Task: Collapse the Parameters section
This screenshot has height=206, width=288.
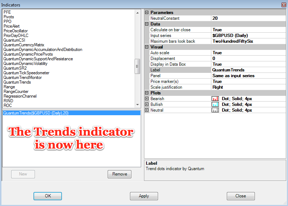Action: [147, 13]
